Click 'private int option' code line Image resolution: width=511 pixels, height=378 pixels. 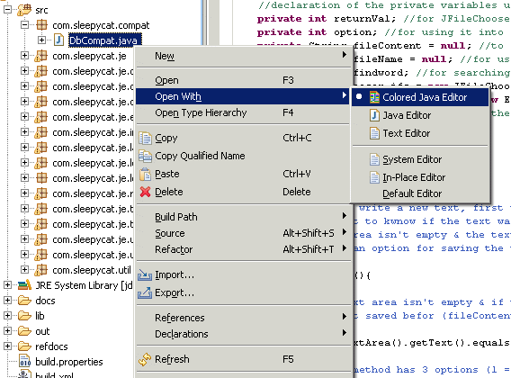coord(381,32)
